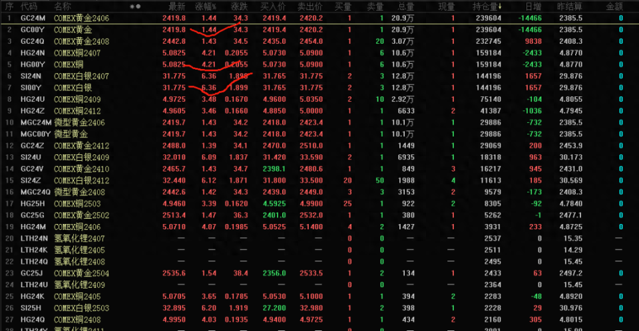The image size is (639, 331).
Task: Click the 2488.0 latest price for GC24Z
Action: 174,146
